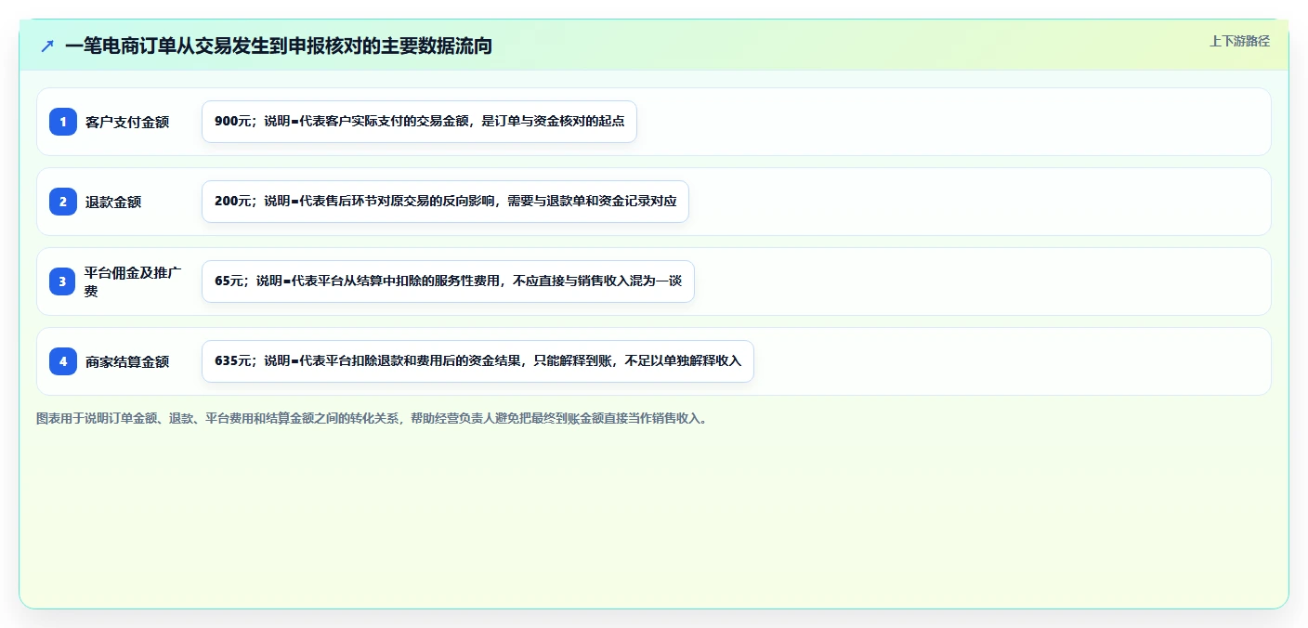Screen dimensions: 1308x628
Task: Click the 上下游路径 label
Action: coord(1239,41)
